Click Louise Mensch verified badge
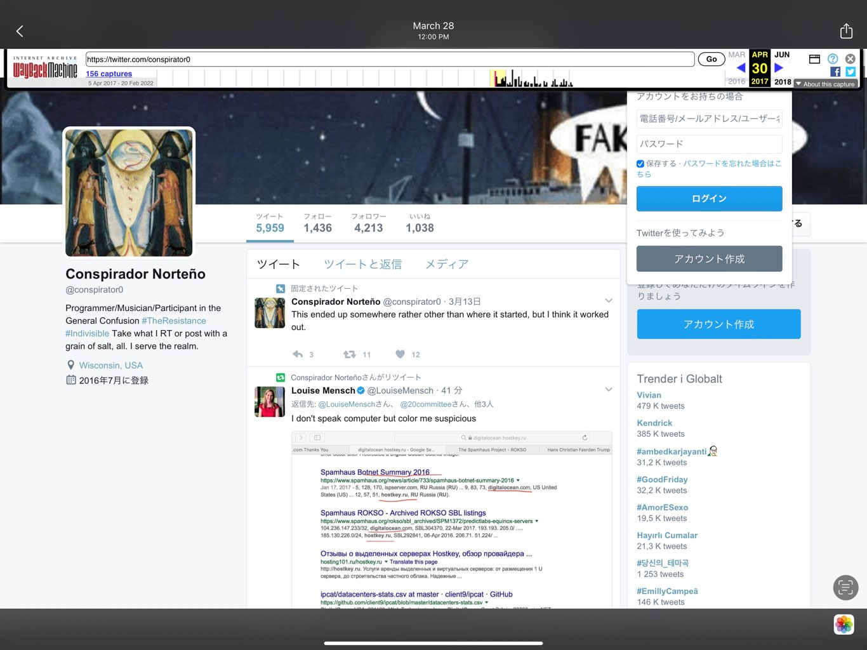The width and height of the screenshot is (867, 650). [361, 390]
